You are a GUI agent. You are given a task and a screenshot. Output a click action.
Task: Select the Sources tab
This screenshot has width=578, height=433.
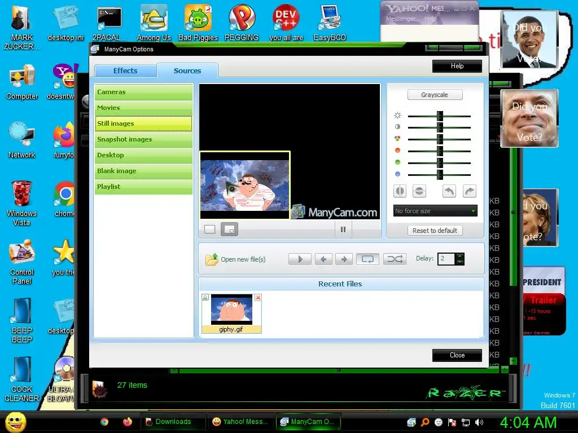tap(187, 70)
